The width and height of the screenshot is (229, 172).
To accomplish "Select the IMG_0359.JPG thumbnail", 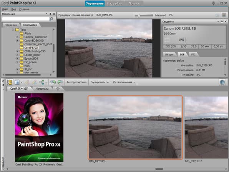I will (135, 127).
